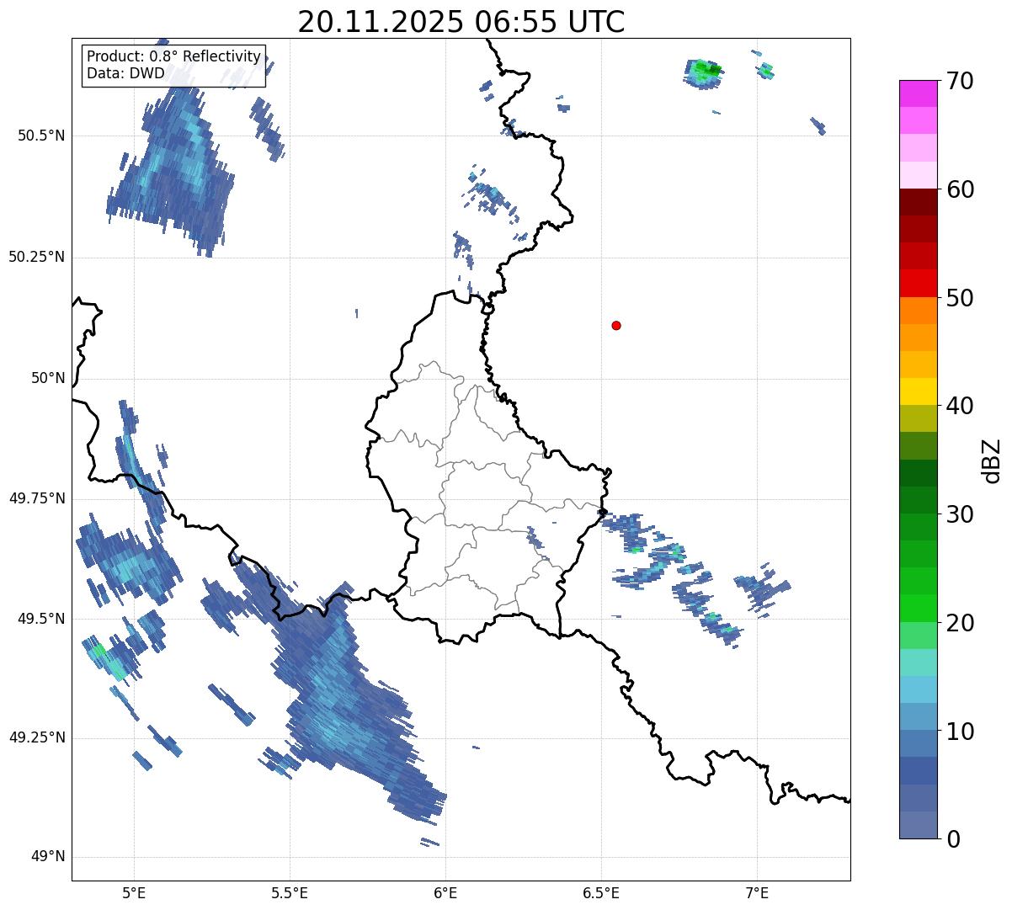The height and width of the screenshot is (910, 1012).
Task: Click the colorbar tick label 30
Action: [960, 514]
